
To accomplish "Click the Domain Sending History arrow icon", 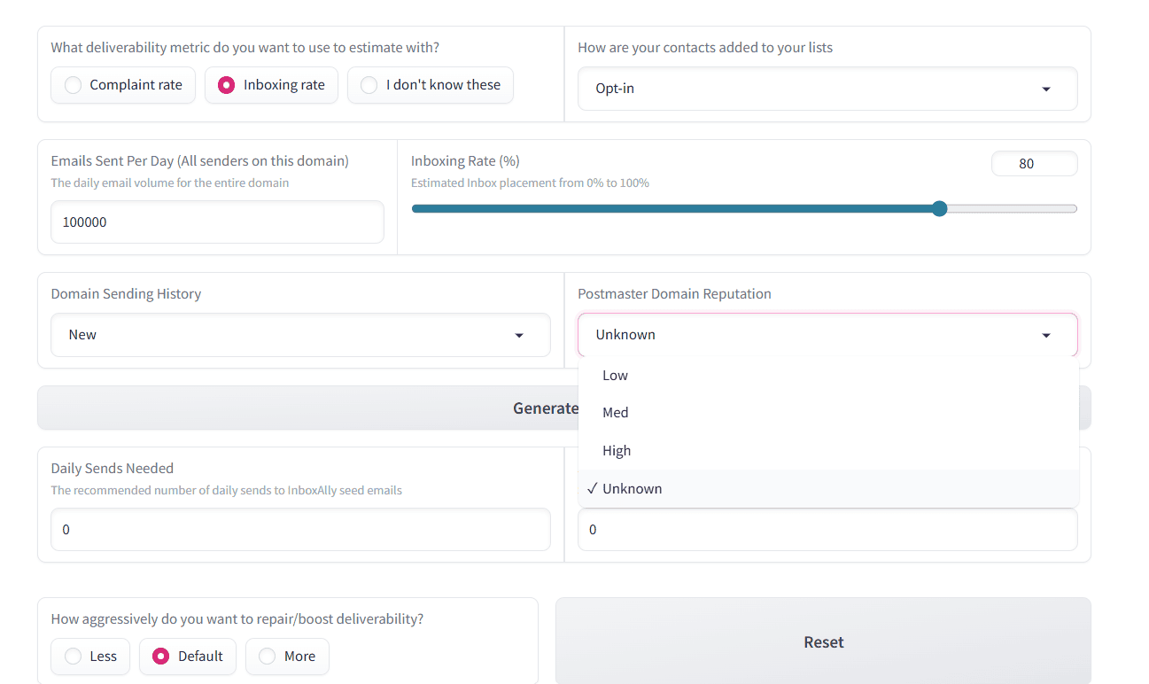I will (x=519, y=336).
